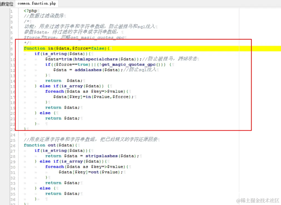The height and width of the screenshot is (205, 281).
Task: Click the get_magic_quotes_gpc() condition line
Action: click(108, 65)
